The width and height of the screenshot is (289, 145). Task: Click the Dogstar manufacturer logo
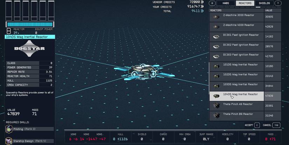pyautogui.click(x=29, y=48)
